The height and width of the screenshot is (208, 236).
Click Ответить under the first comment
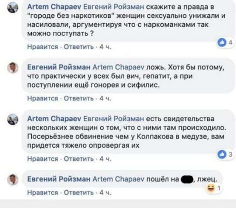79,47
